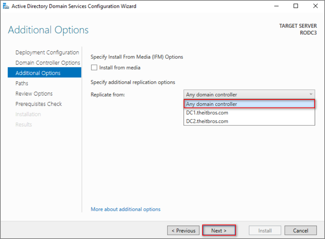Viewport: 325px width, 239px height.
Task: Click the RODC3 target server name
Action: pyautogui.click(x=308, y=33)
